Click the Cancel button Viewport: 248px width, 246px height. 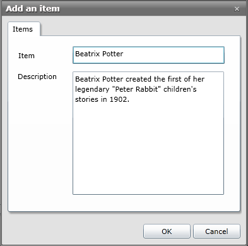(216, 231)
